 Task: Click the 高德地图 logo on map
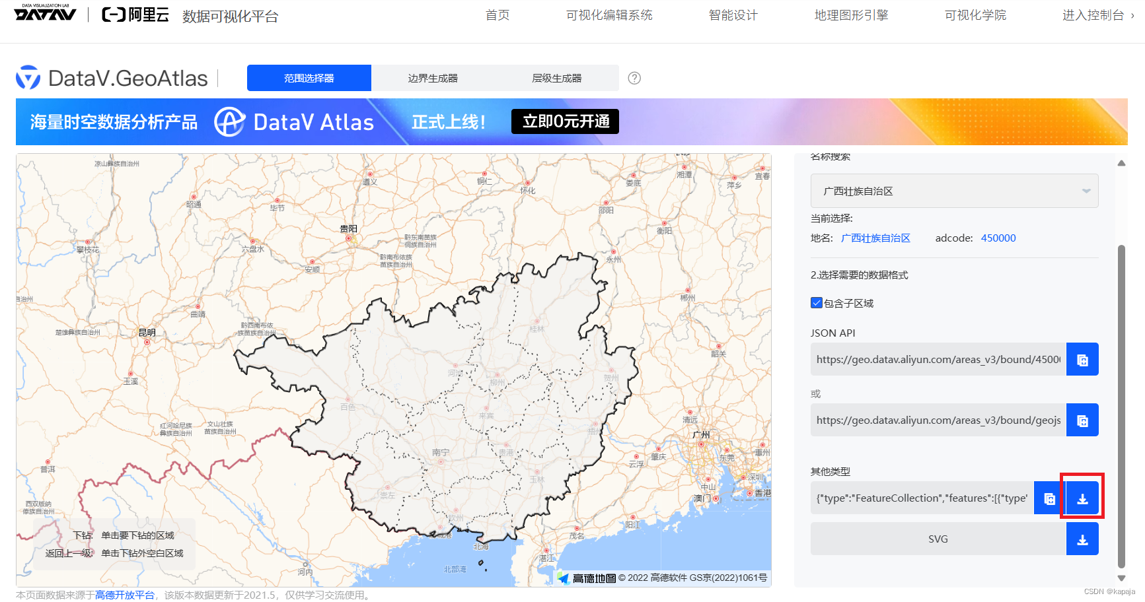587,578
